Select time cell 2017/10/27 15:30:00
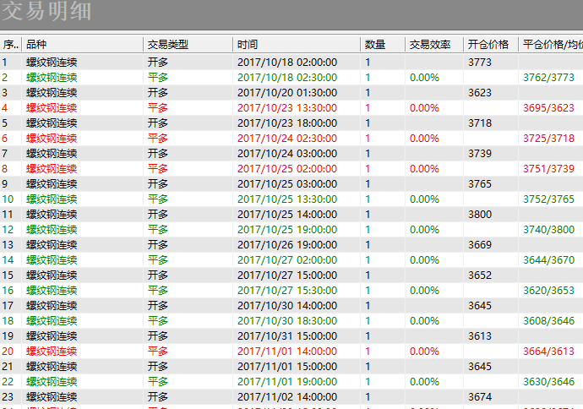The width and height of the screenshot is (583, 409). pos(287,291)
